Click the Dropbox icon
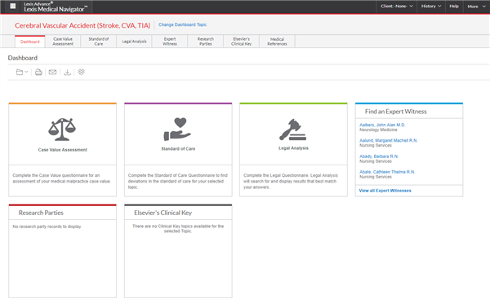 [81, 72]
